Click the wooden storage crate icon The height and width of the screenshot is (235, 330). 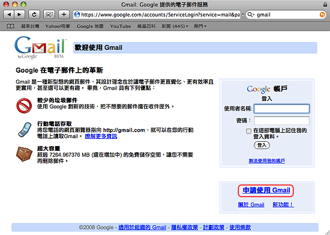(24, 154)
